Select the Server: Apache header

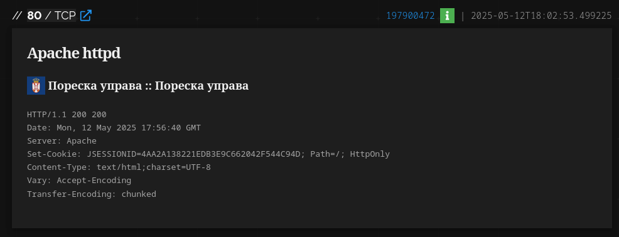point(62,141)
